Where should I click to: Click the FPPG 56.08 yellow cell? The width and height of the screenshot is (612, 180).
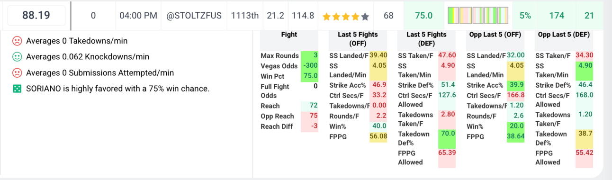click(x=378, y=136)
